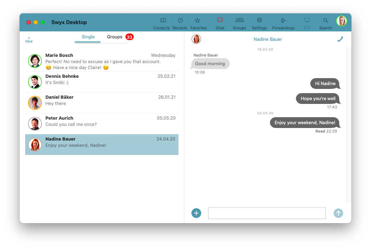
Task: Click the Search magnifier icon
Action: pyautogui.click(x=326, y=21)
